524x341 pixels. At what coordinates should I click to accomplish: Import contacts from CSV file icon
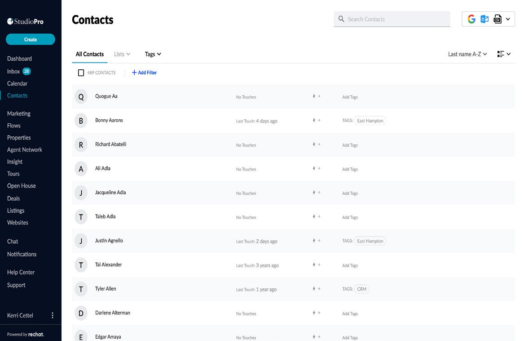click(x=497, y=19)
